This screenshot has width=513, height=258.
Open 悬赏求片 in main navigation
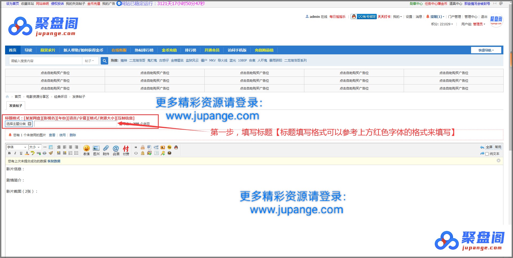pos(48,50)
